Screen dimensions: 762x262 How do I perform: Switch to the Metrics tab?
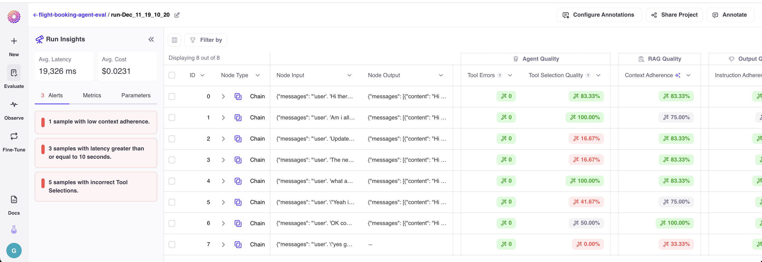click(92, 95)
